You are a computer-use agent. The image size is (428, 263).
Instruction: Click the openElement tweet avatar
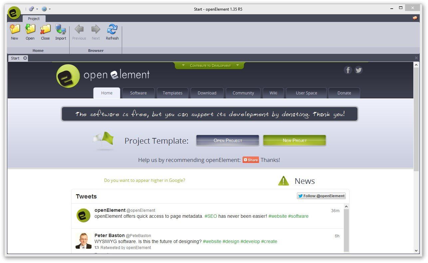pos(83,215)
